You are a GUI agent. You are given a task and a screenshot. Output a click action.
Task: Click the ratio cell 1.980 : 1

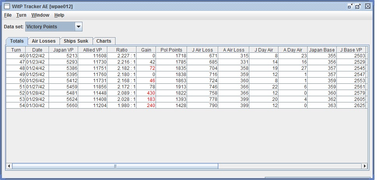(x=122, y=105)
